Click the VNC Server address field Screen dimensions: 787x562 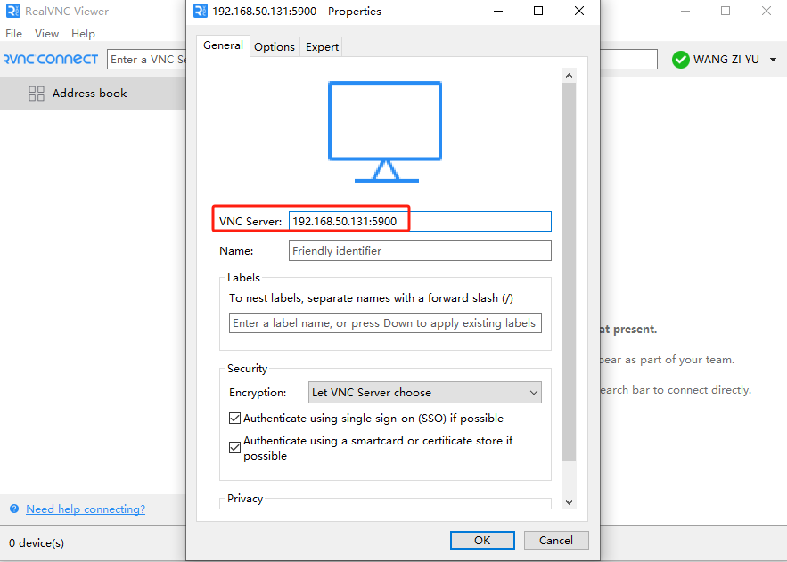pos(420,221)
